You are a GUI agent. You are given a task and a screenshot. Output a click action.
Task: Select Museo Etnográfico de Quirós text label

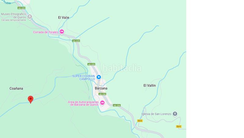pyautogui.click(x=13, y=16)
